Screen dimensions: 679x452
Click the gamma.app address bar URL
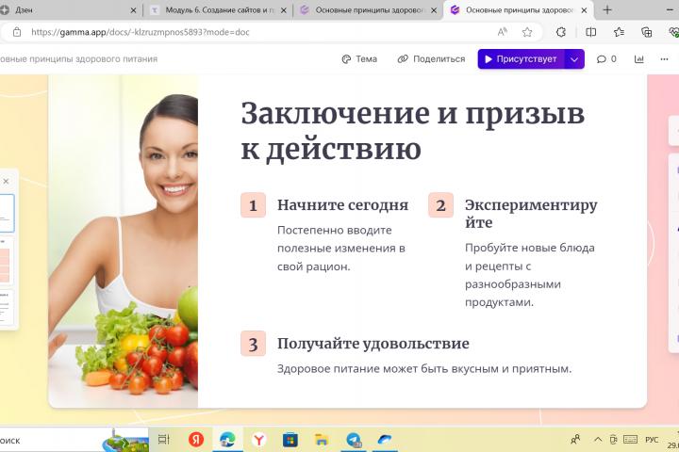(x=141, y=32)
